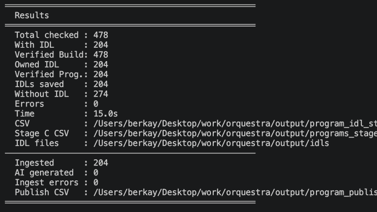Screen dimensions: 377x212
Task: Click the Verified Prog. label
Action: tap(48, 74)
